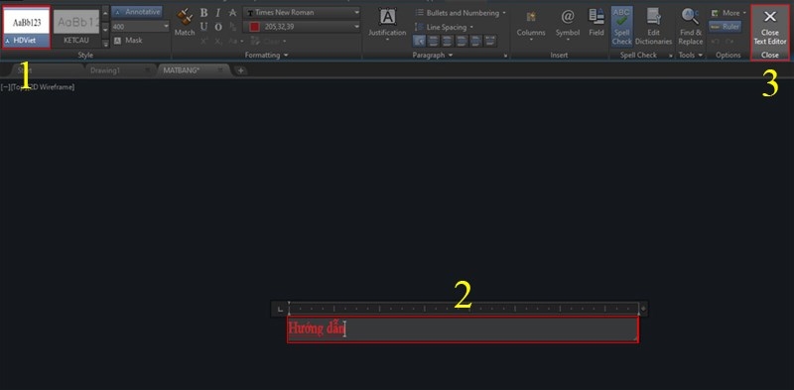
Task: Toggle the Spell Check button
Action: pos(621,27)
